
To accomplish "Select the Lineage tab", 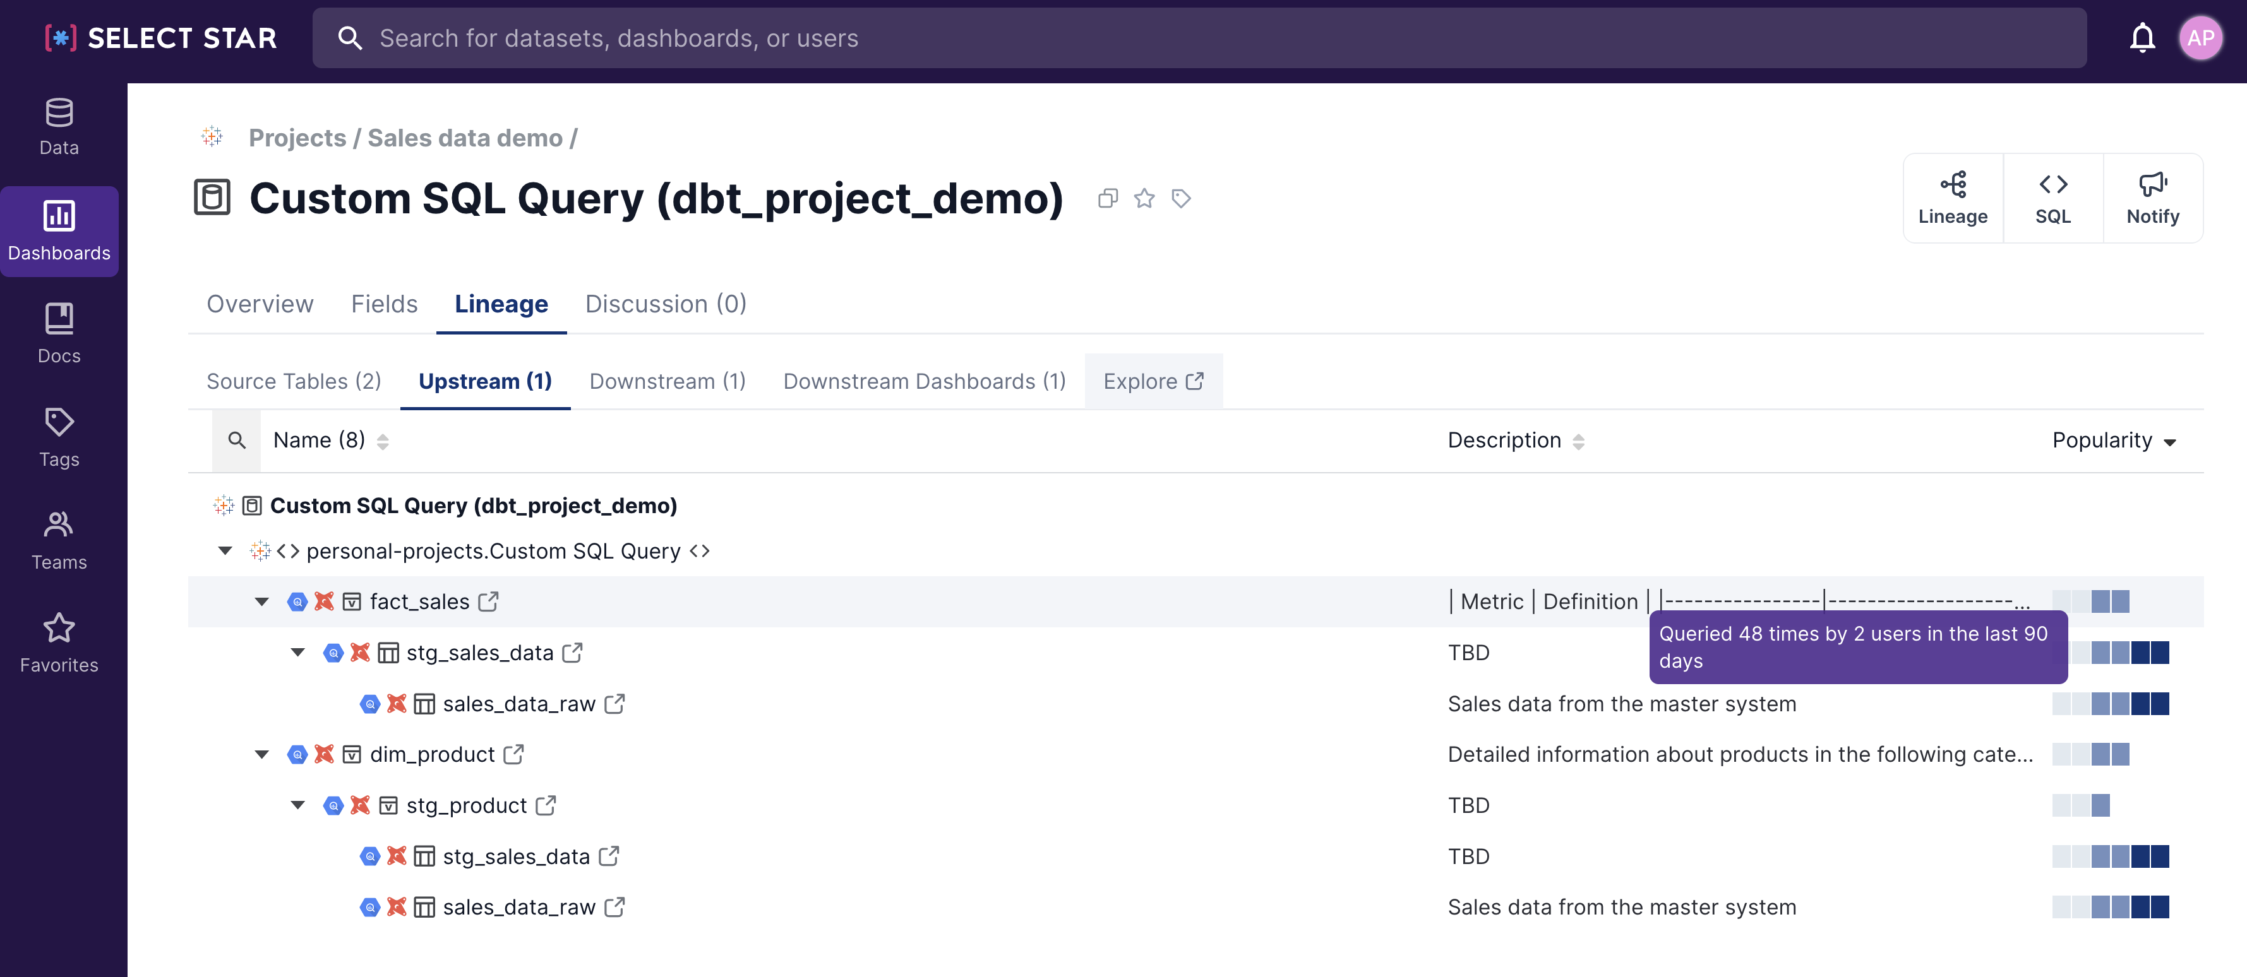I will (501, 304).
